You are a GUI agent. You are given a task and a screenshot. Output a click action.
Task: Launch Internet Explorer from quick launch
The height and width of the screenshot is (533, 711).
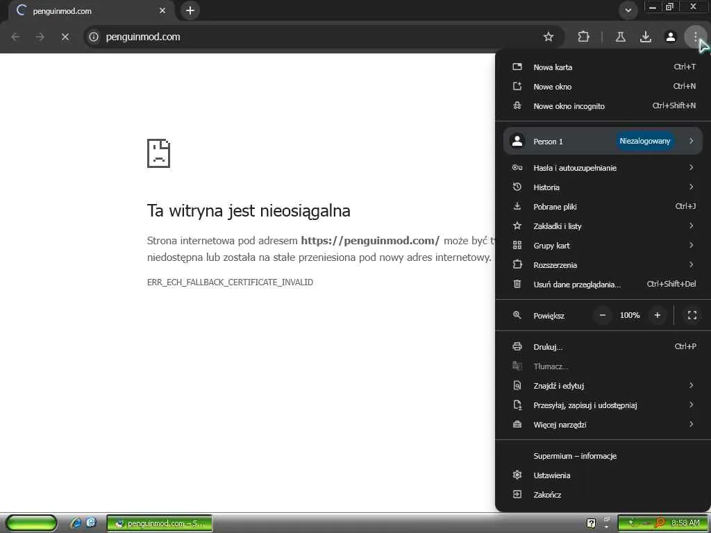pyautogui.click(x=76, y=523)
